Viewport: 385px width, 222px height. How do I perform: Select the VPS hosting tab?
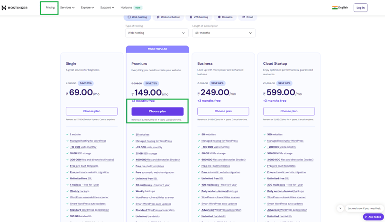point(199,17)
